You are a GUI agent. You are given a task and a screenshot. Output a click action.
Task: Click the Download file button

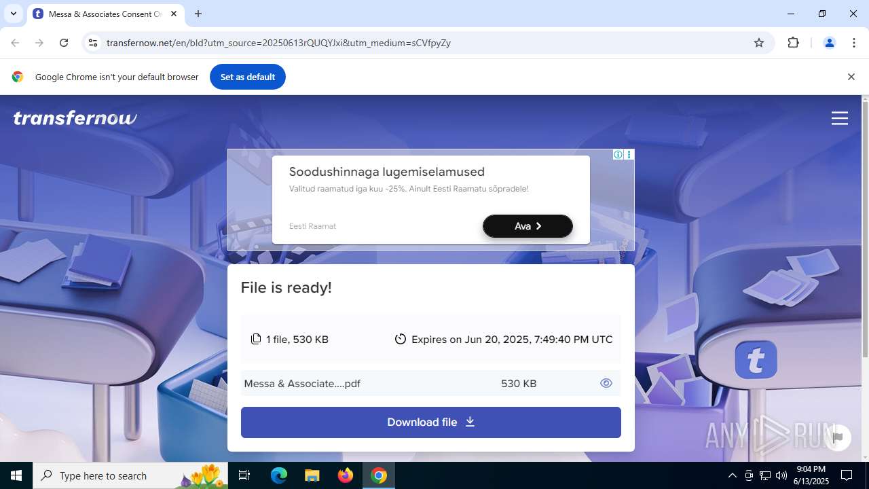coord(430,422)
